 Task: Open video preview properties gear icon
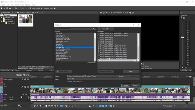click(x=101, y=13)
